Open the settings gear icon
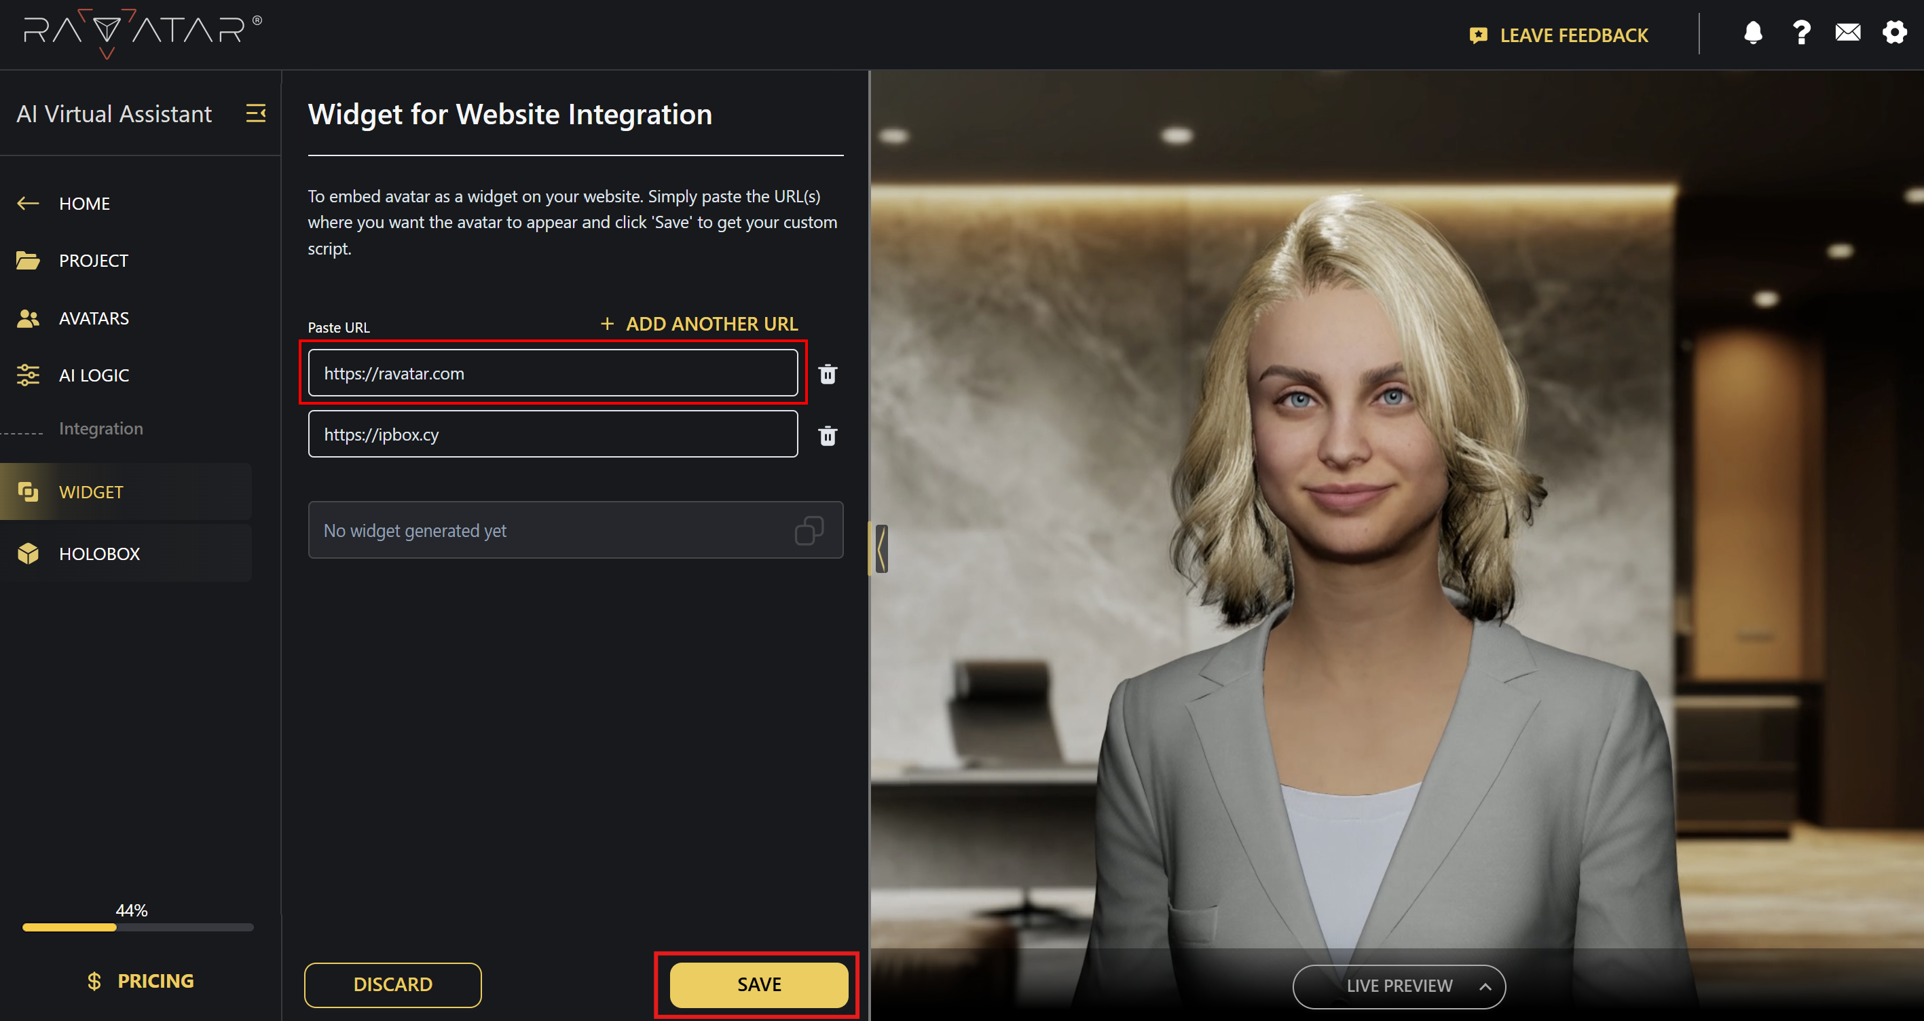The height and width of the screenshot is (1021, 1924). 1894,33
